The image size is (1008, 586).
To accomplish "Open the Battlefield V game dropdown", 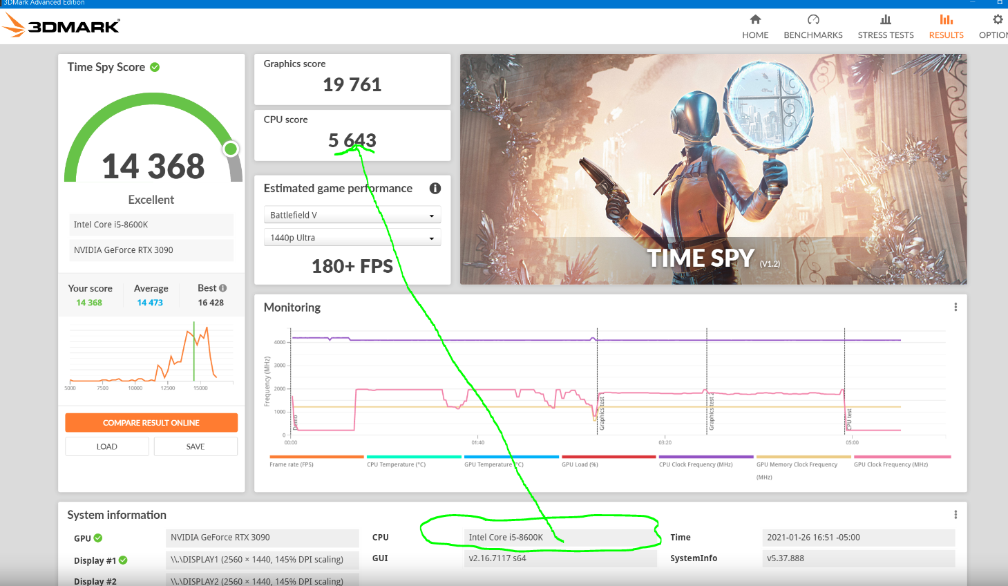I will 352,215.
